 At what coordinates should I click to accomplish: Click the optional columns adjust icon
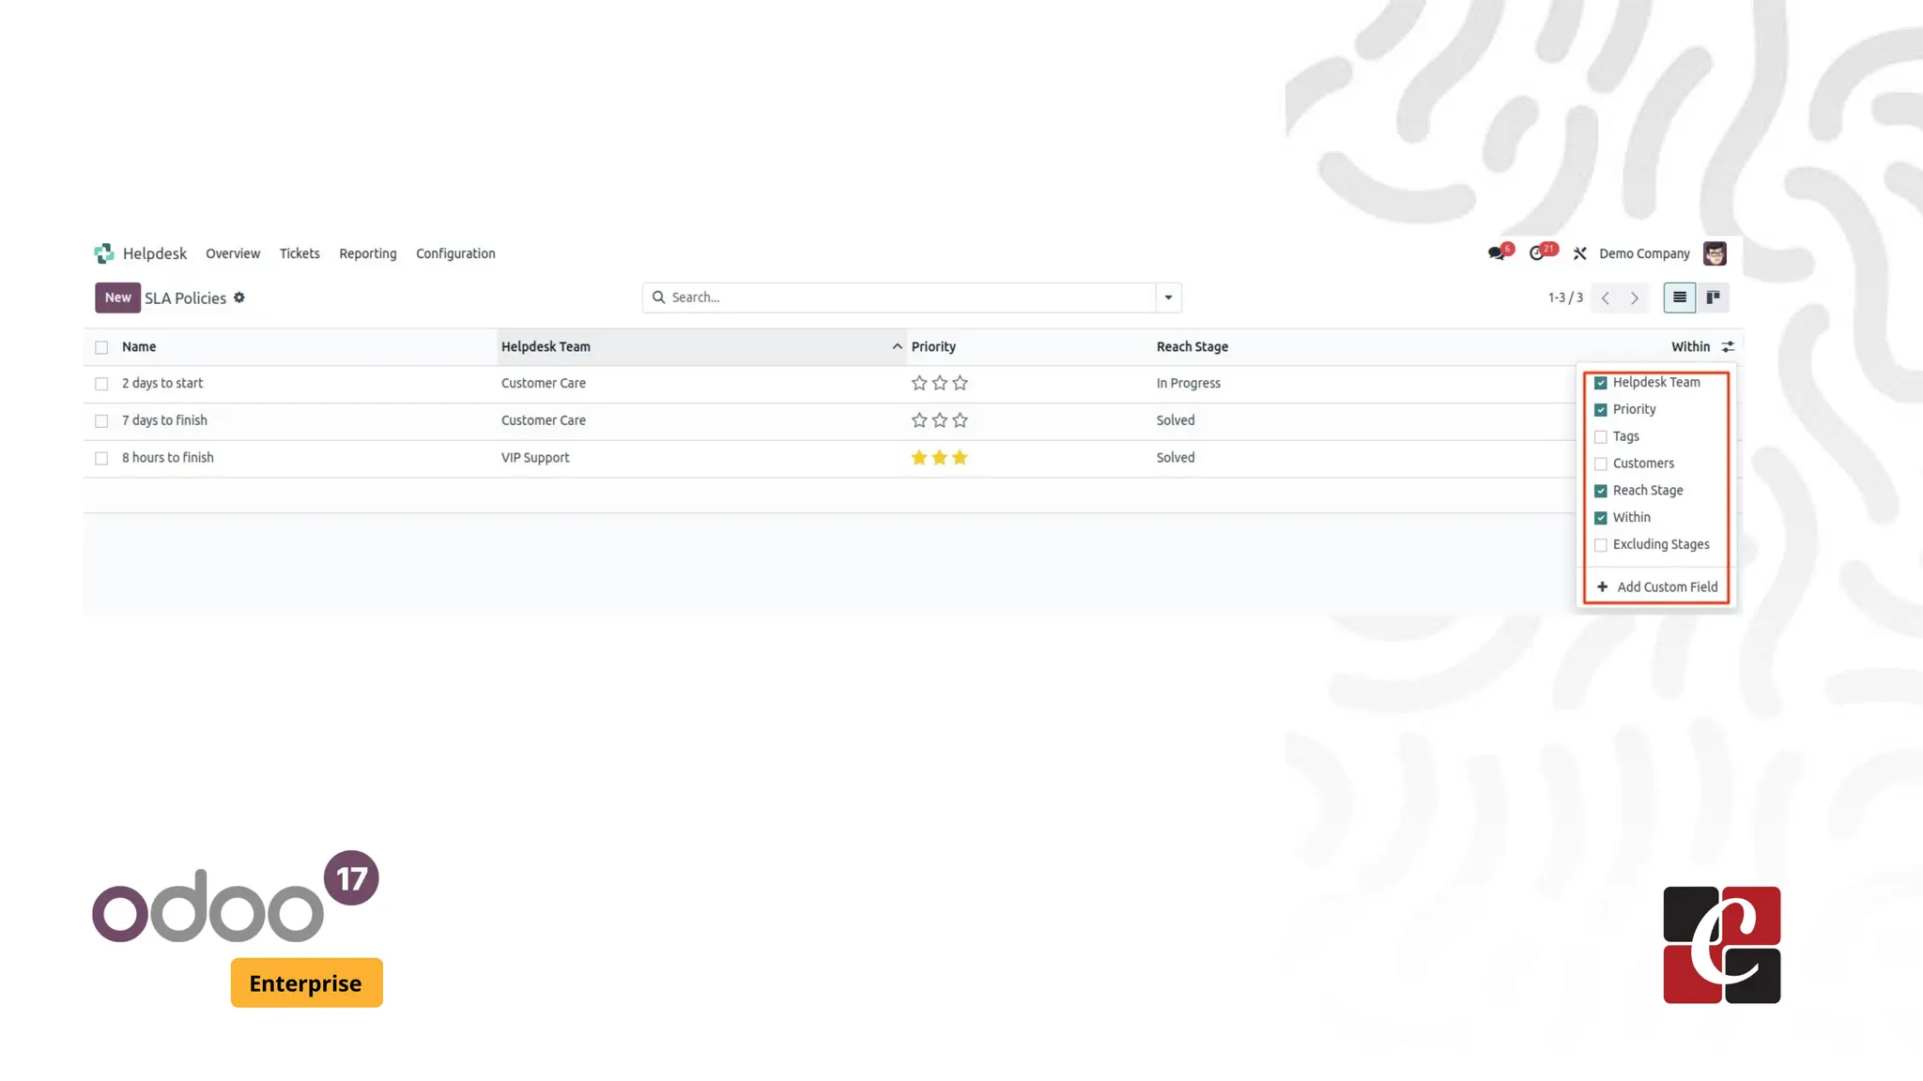coord(1728,346)
